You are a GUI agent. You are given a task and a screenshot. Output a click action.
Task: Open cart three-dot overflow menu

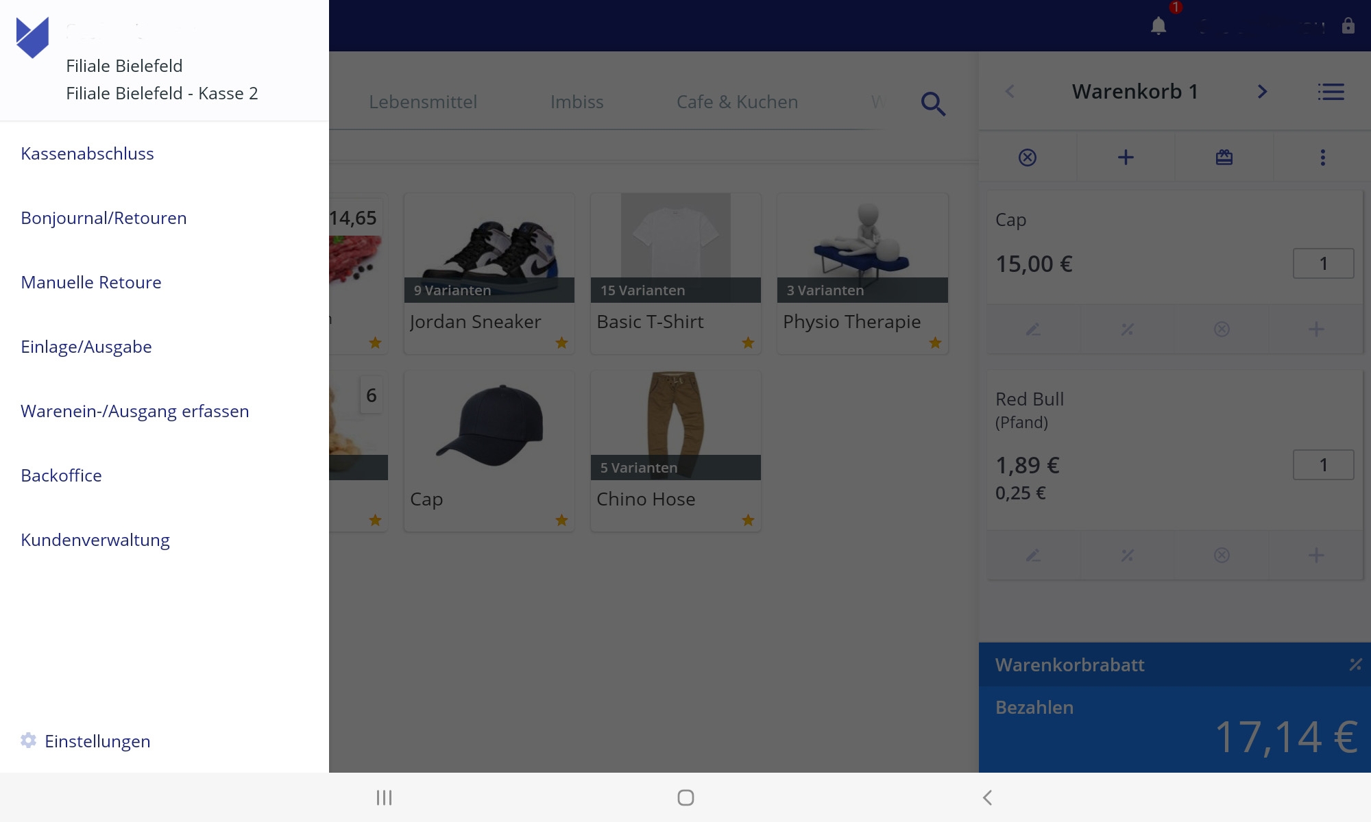pos(1322,158)
